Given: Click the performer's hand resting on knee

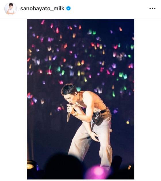Looking at the screenshot, I should pos(95,136).
